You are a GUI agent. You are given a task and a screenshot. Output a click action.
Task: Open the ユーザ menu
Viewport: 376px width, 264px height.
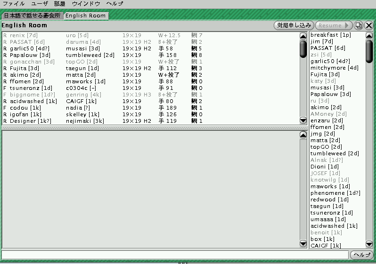(40, 4)
